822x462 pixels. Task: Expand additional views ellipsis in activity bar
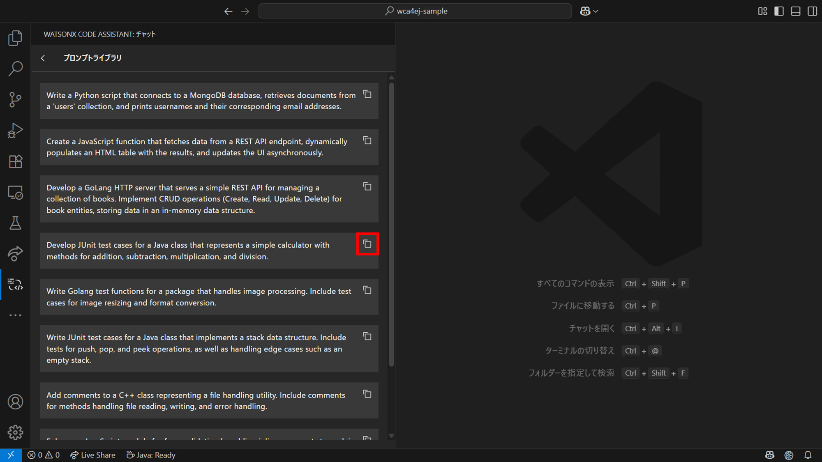pyautogui.click(x=15, y=315)
